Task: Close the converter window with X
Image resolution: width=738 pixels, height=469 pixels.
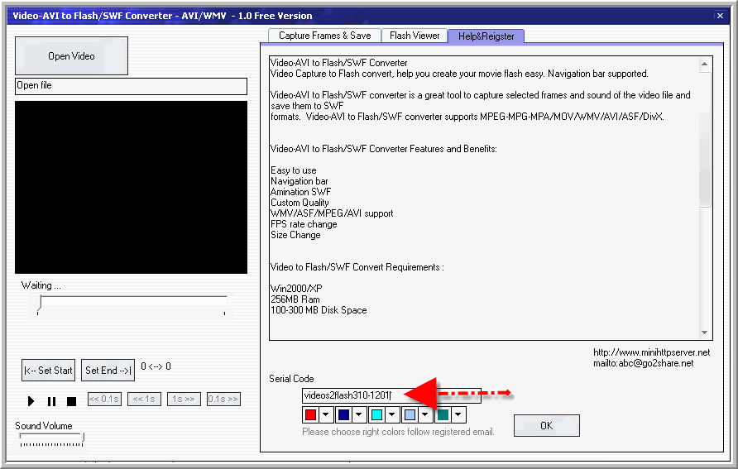Action: click(x=720, y=15)
